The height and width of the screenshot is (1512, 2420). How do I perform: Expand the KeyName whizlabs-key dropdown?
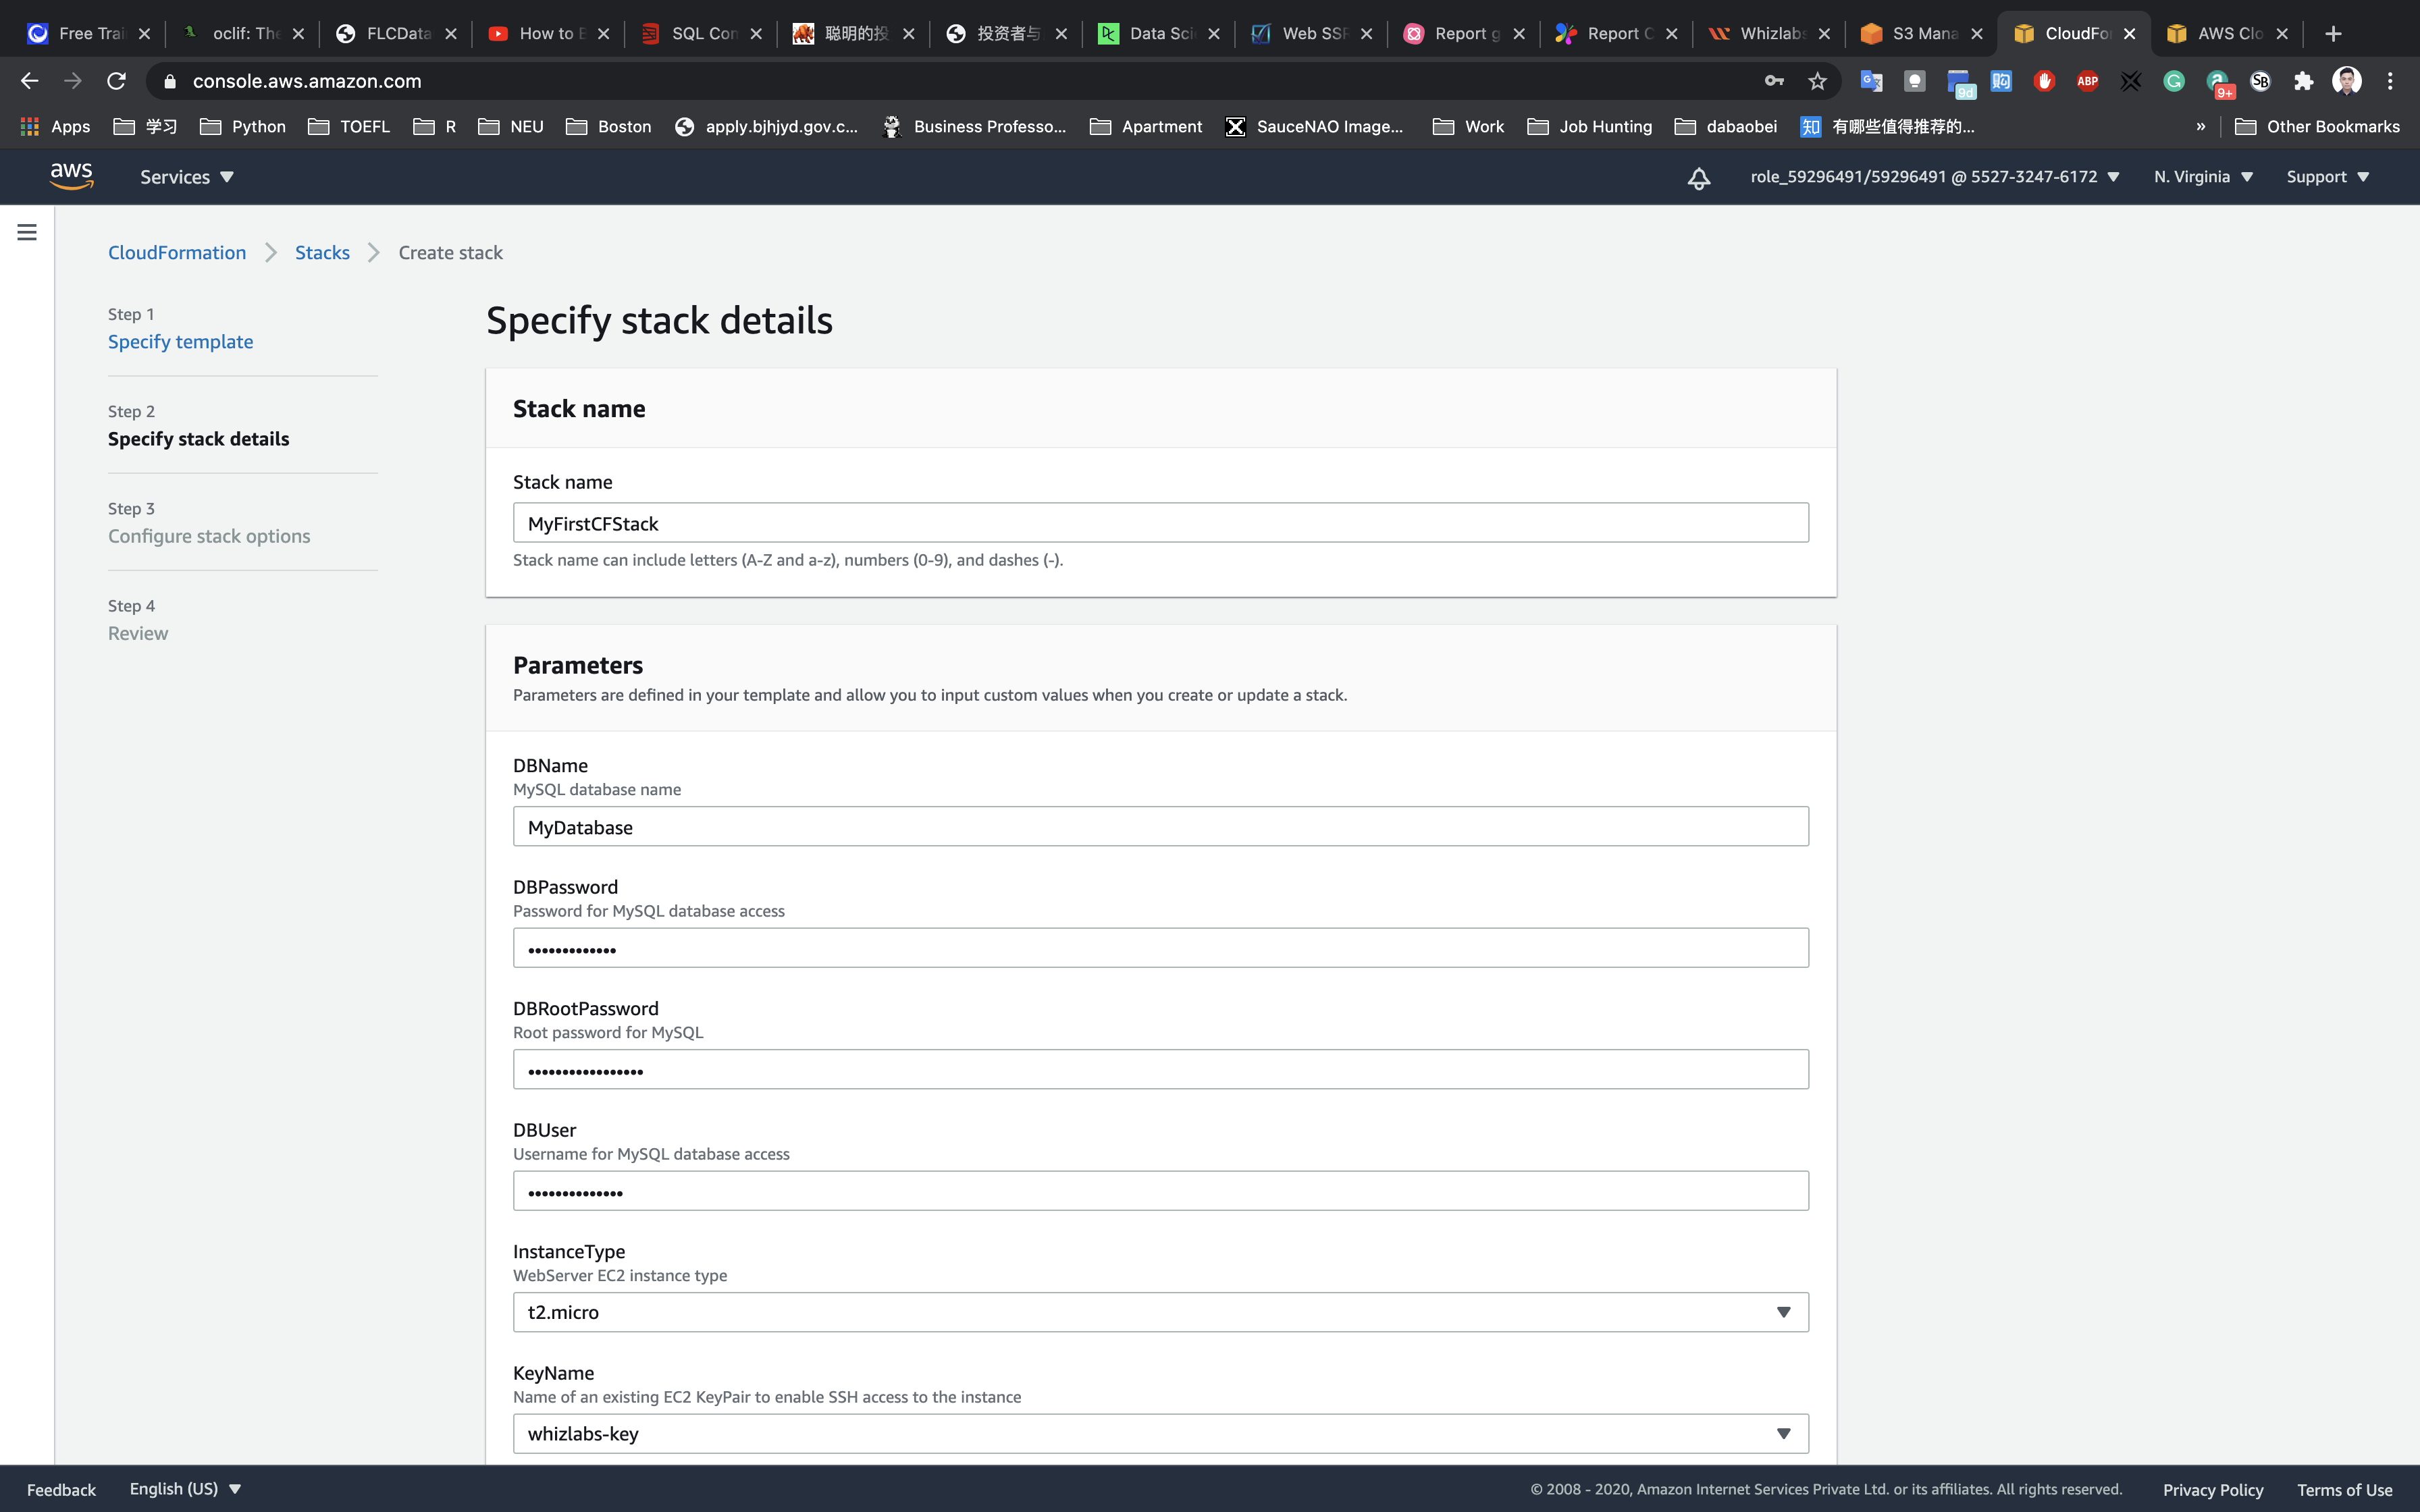(x=1160, y=1433)
